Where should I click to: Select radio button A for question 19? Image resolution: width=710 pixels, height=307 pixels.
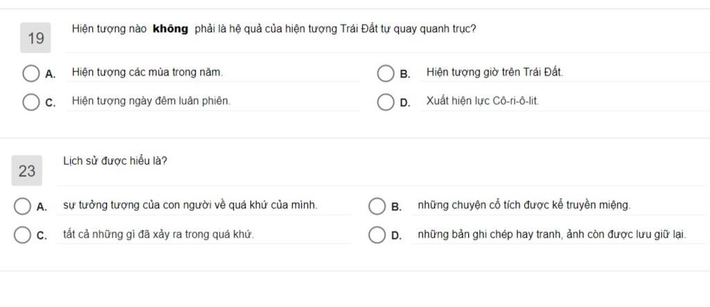[x=31, y=73]
